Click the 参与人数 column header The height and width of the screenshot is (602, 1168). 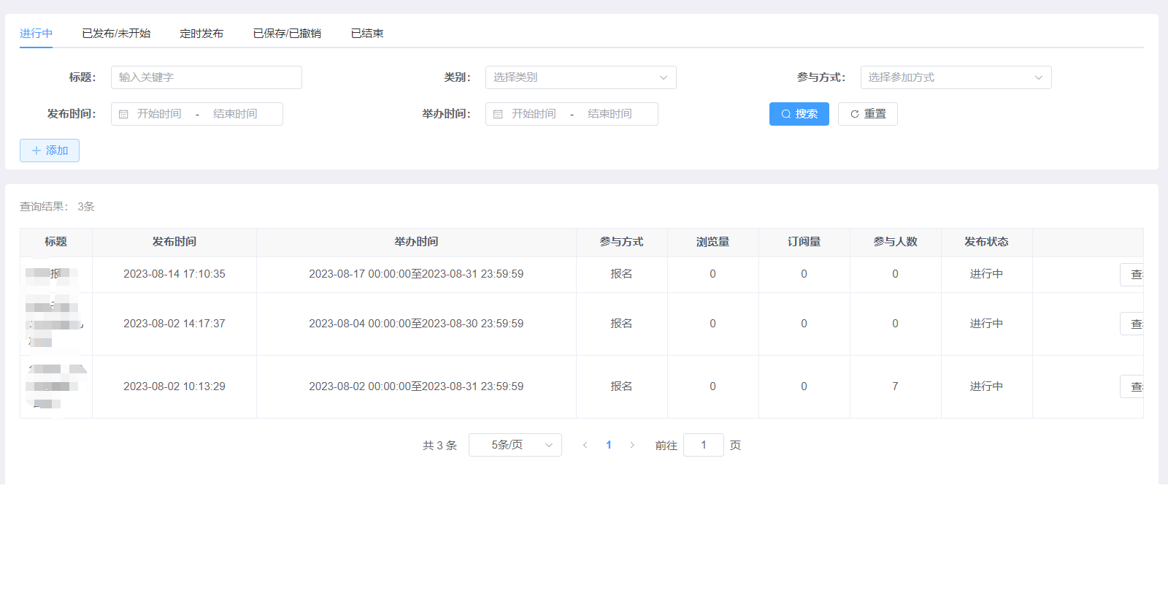[896, 242]
